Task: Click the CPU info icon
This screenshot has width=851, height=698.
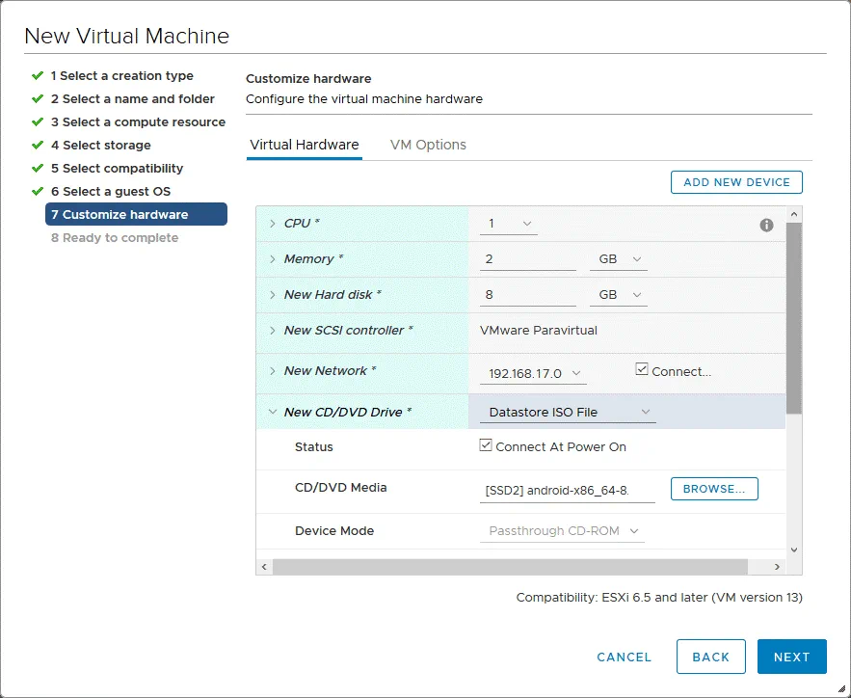Action: 766,225
